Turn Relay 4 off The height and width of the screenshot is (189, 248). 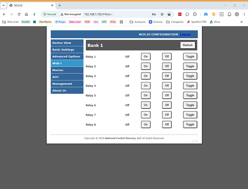click(167, 85)
